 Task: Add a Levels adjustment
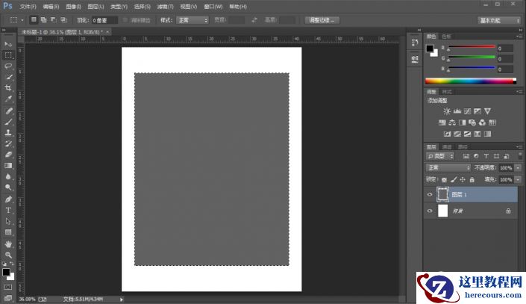tap(457, 111)
